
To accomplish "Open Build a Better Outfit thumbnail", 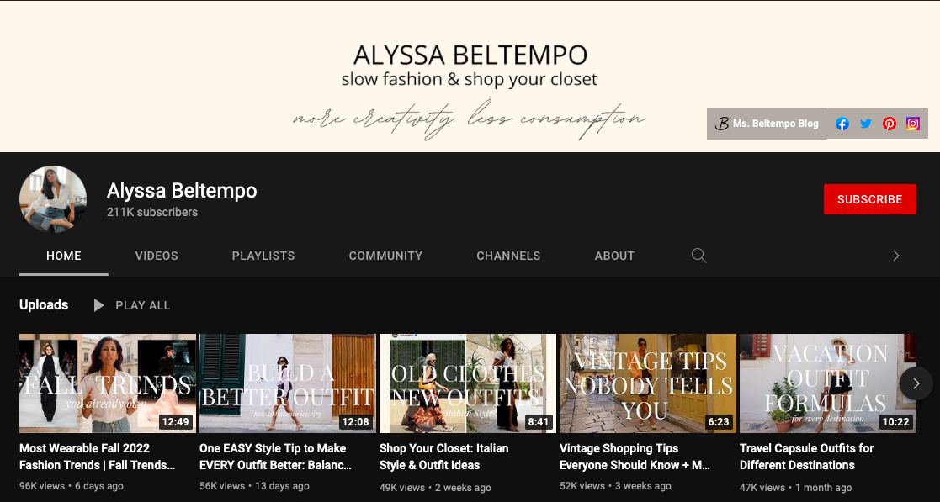I will pos(288,383).
